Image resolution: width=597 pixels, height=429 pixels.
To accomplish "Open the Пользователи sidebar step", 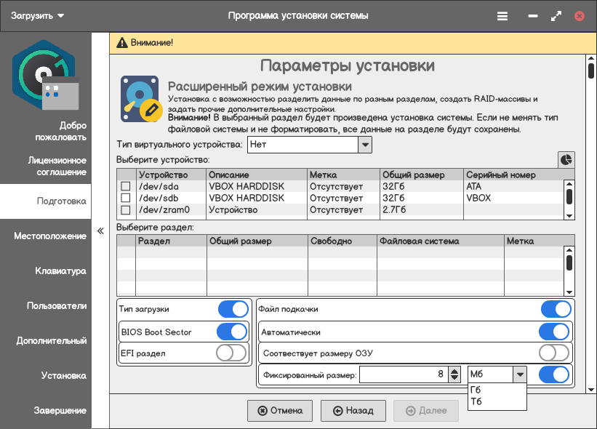I will pyautogui.click(x=56, y=306).
